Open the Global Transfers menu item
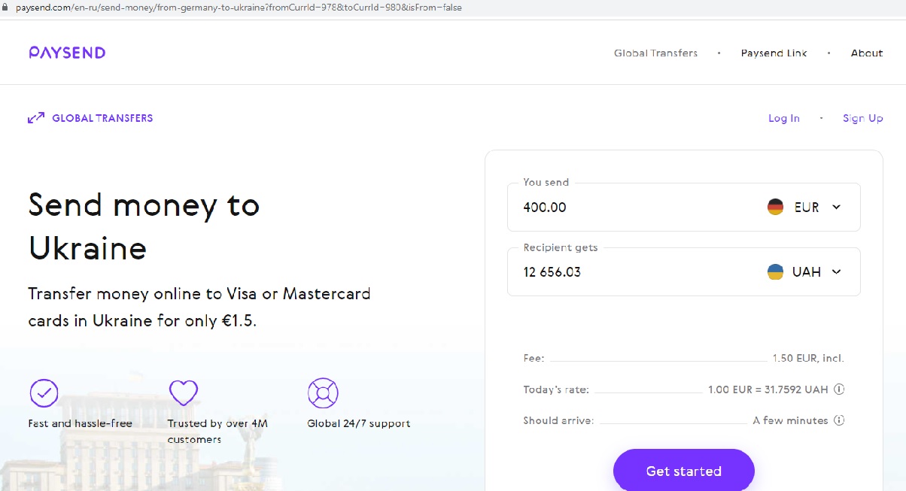This screenshot has height=491, width=906. point(655,53)
